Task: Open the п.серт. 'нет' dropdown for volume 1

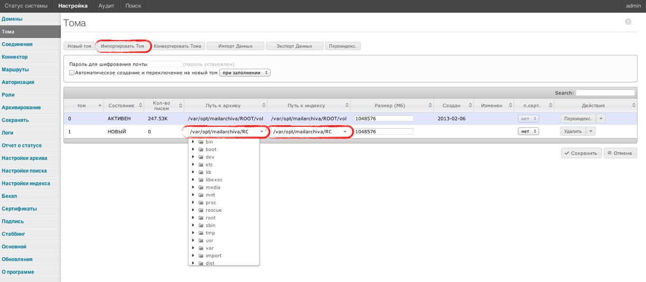Action: coord(528,131)
